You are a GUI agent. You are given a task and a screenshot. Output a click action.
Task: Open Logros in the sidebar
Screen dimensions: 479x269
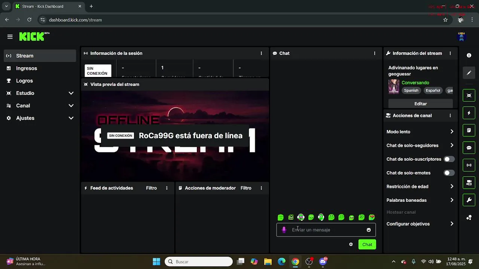[40, 81]
